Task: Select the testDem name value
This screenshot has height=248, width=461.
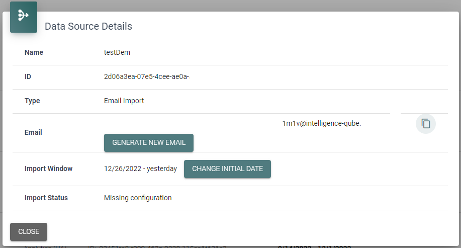Action: (117, 52)
